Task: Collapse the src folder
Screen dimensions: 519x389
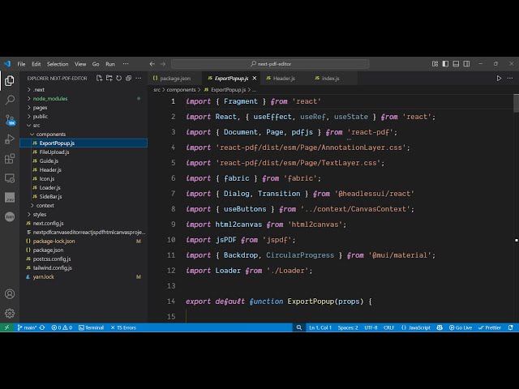Action: coord(84,126)
